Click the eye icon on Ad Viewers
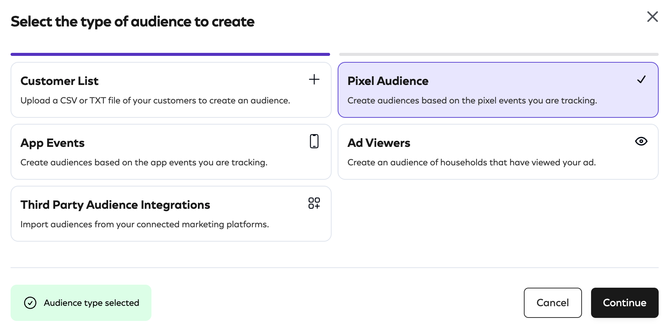 click(x=641, y=141)
